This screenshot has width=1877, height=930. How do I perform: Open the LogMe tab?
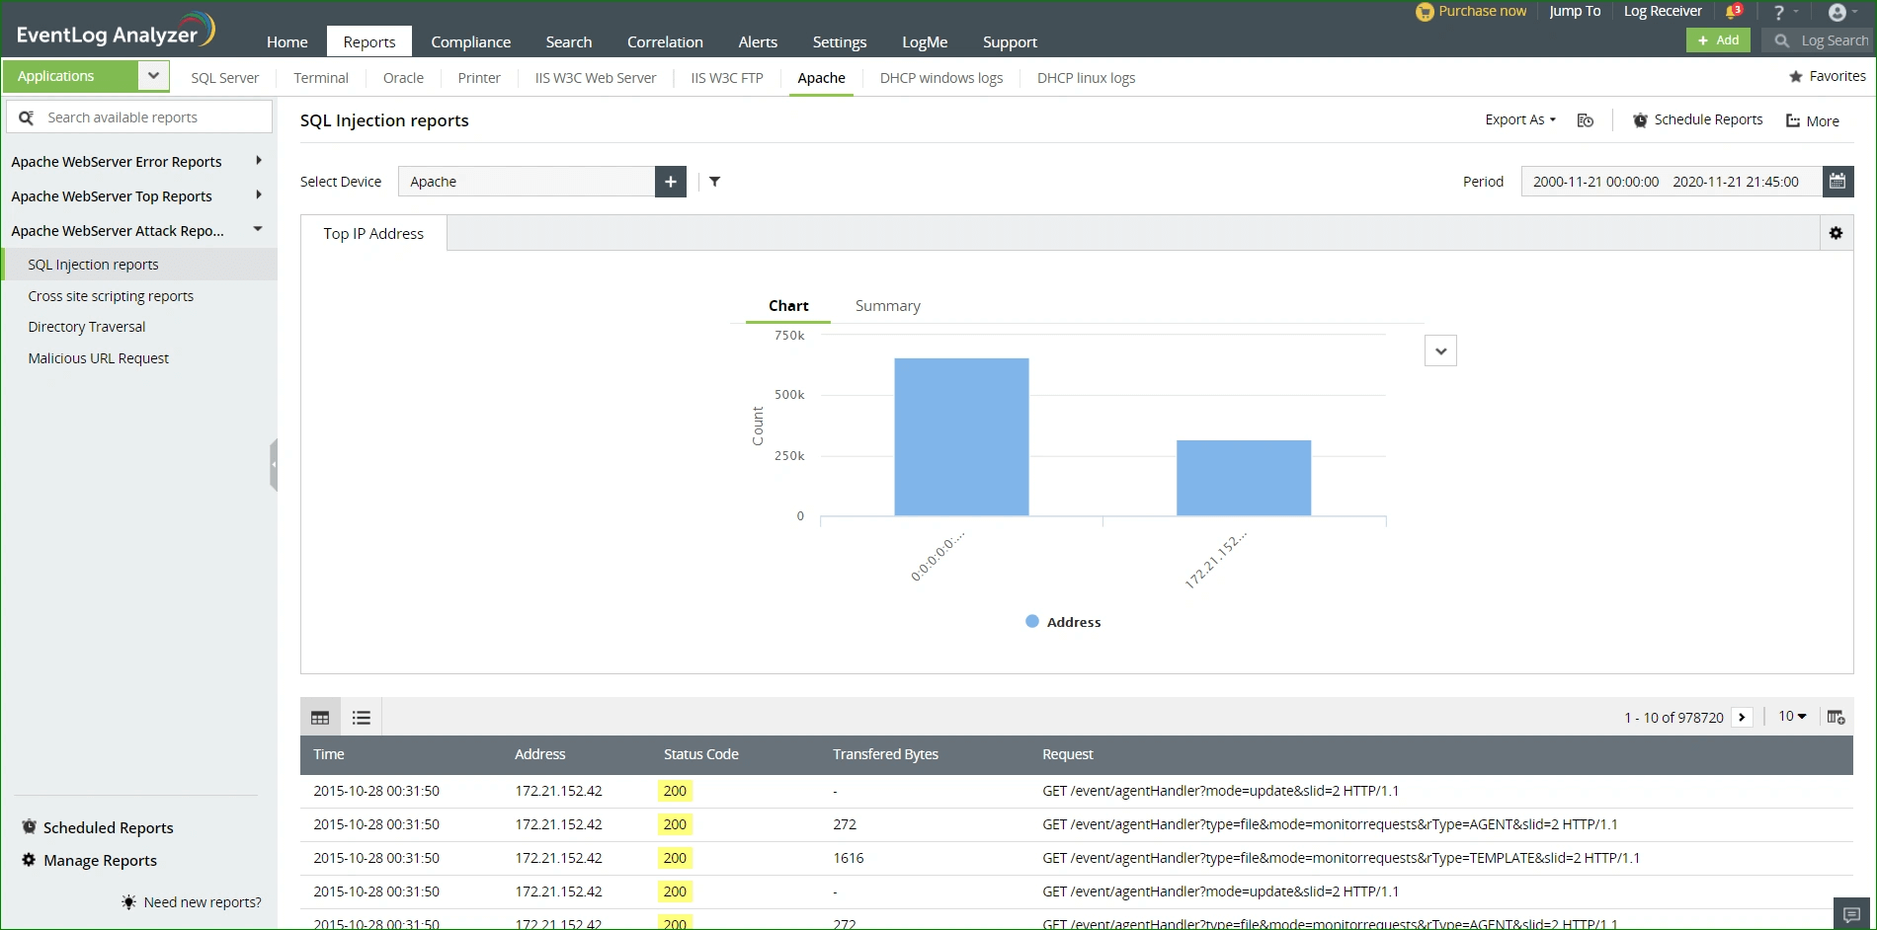coord(925,42)
